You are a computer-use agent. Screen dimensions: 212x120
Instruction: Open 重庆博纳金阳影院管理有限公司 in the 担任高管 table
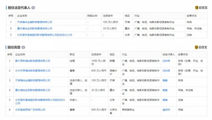33,90
